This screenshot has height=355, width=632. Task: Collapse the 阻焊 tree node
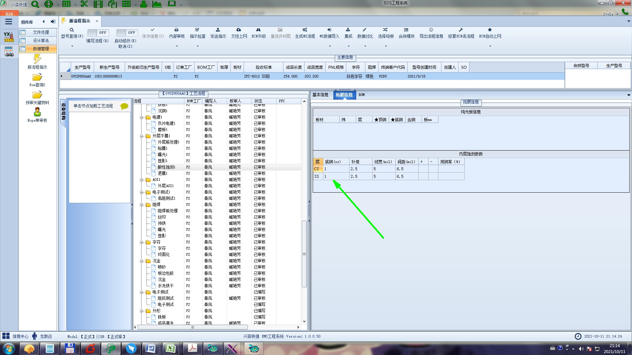tap(142, 205)
